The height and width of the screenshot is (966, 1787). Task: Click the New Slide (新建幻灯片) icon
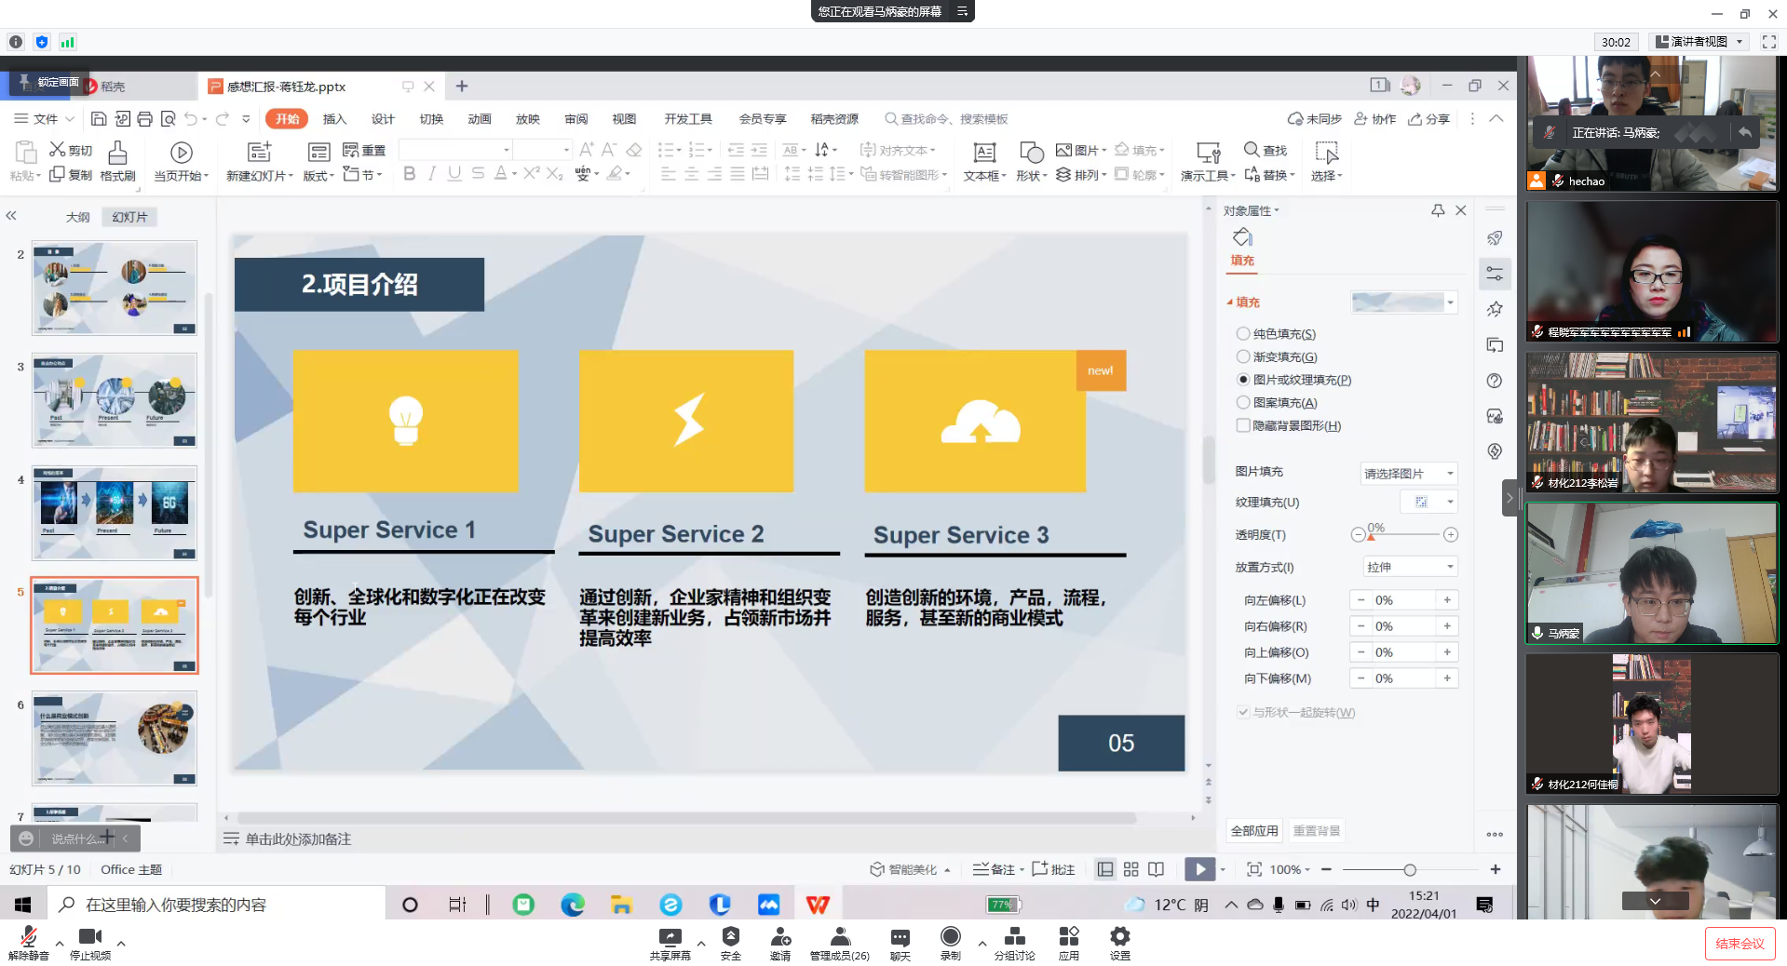[x=259, y=153]
